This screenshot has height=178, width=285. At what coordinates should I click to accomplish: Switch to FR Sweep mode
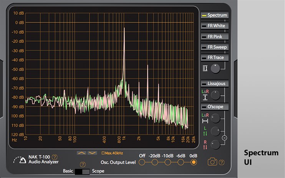coord(214,47)
